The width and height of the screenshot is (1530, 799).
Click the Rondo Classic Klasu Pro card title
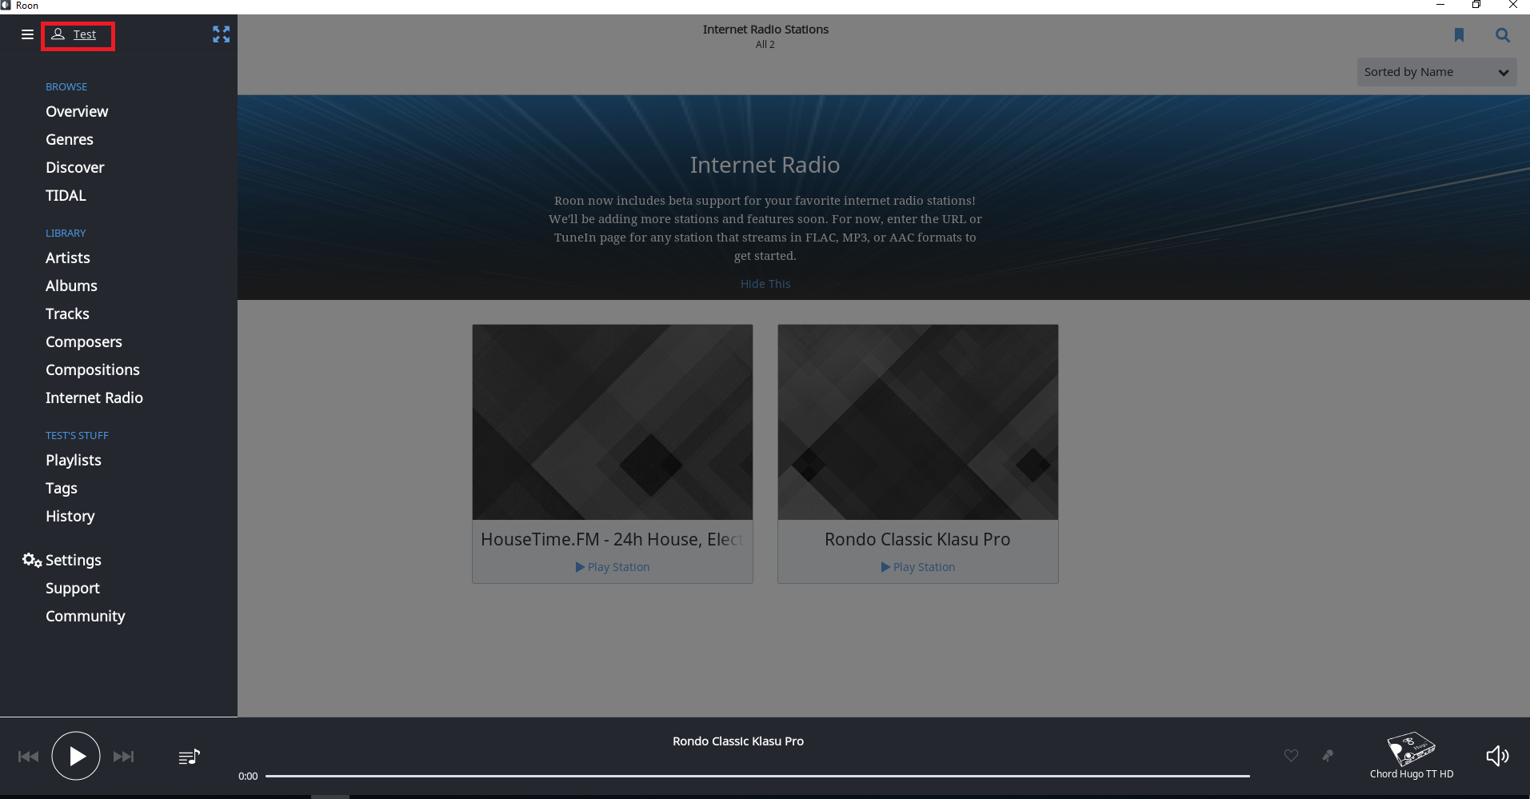[918, 540]
